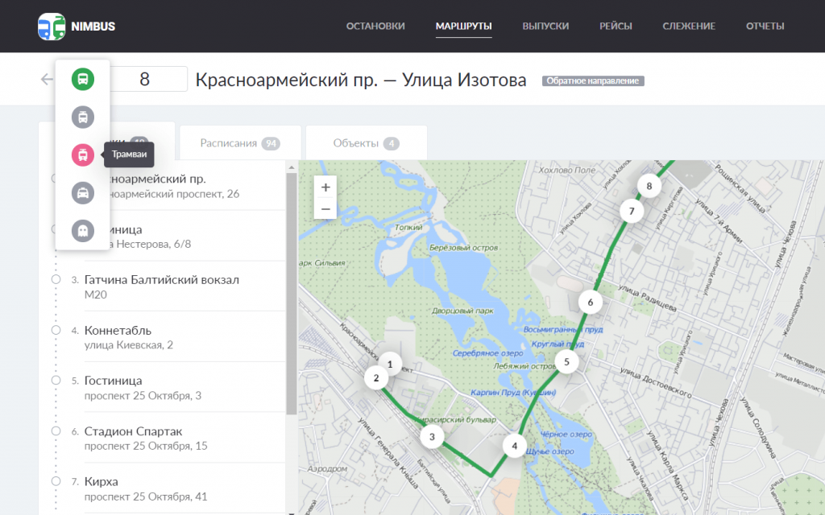This screenshot has width=825, height=515.
Task: Select the taxi transport type icon
Action: [82, 192]
